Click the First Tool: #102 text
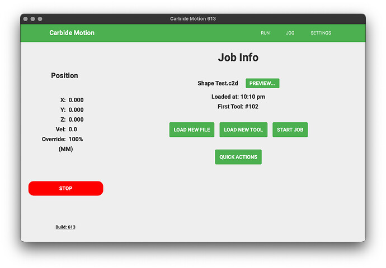The image size is (386, 268). point(238,107)
